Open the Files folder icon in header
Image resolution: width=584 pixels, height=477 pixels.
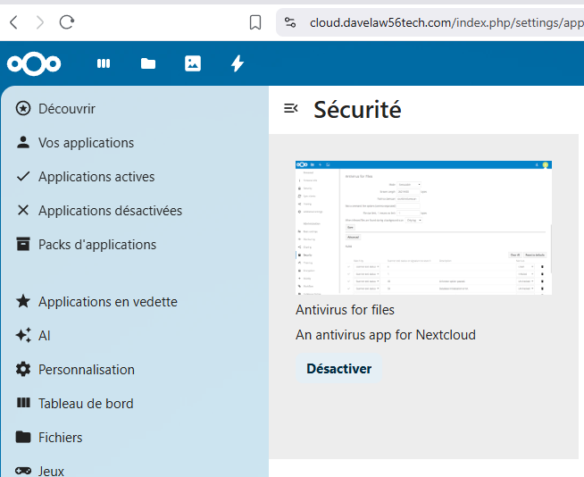[x=148, y=63]
